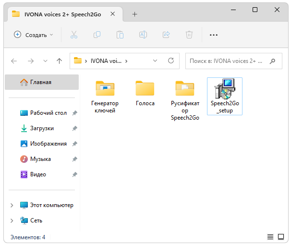The height and width of the screenshot is (245, 291).
Task: Click chevron before IVONA voi... in path
Action: pos(86,61)
